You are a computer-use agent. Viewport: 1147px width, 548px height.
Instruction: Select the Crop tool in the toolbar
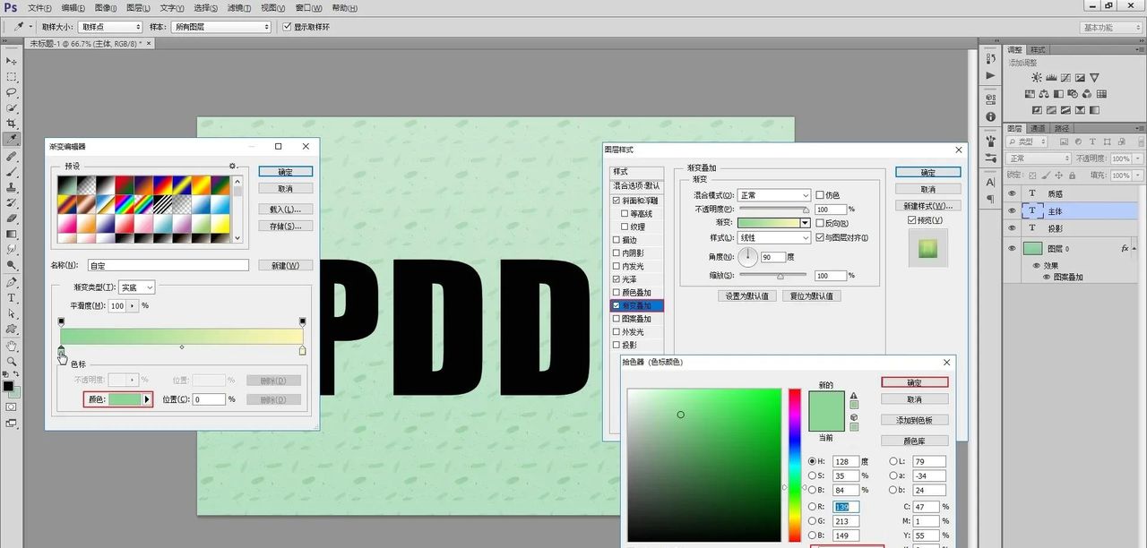(12, 123)
